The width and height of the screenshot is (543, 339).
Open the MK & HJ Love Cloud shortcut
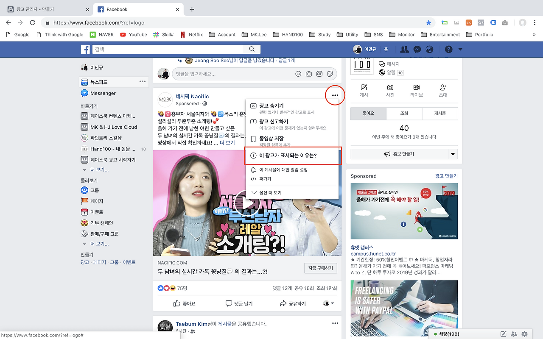pos(109,127)
